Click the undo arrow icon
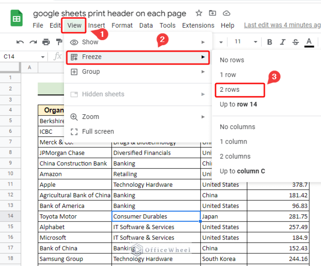This screenshot has width=321, height=266. (x=20, y=42)
